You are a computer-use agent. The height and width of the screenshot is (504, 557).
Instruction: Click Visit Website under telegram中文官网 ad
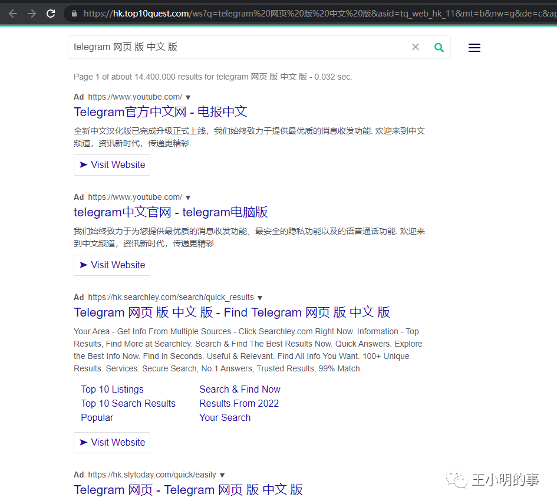(x=112, y=265)
